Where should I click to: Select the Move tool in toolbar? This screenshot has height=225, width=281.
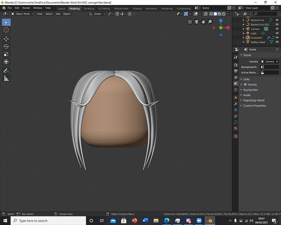pyautogui.click(x=6, y=39)
